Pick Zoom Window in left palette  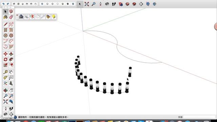[x=11, y=96]
